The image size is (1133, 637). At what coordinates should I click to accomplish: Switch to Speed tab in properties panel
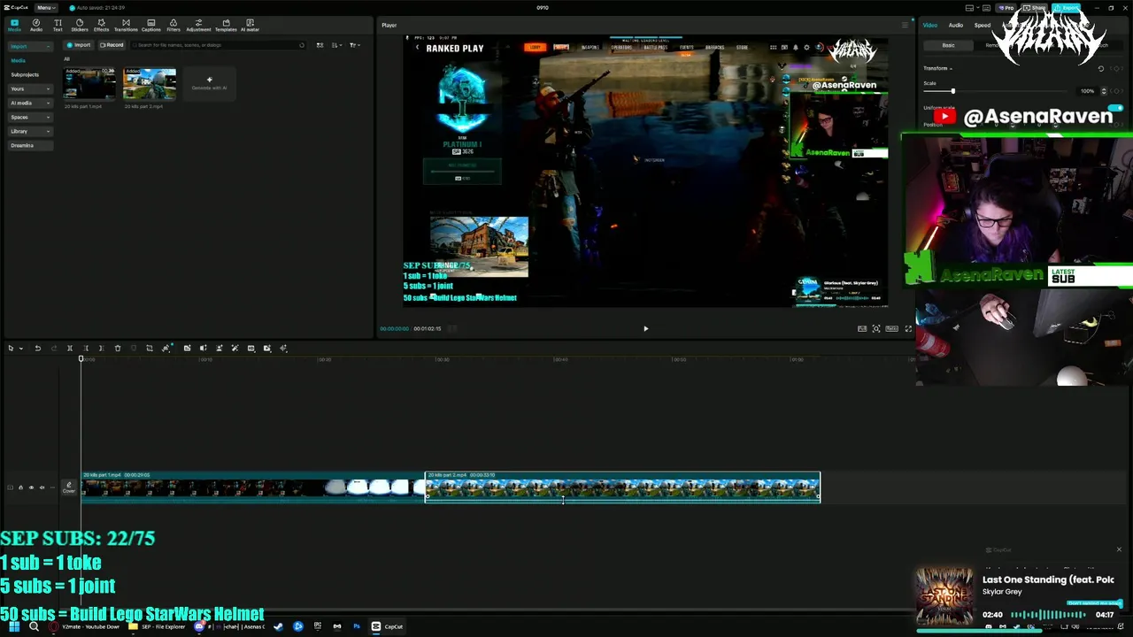click(983, 25)
